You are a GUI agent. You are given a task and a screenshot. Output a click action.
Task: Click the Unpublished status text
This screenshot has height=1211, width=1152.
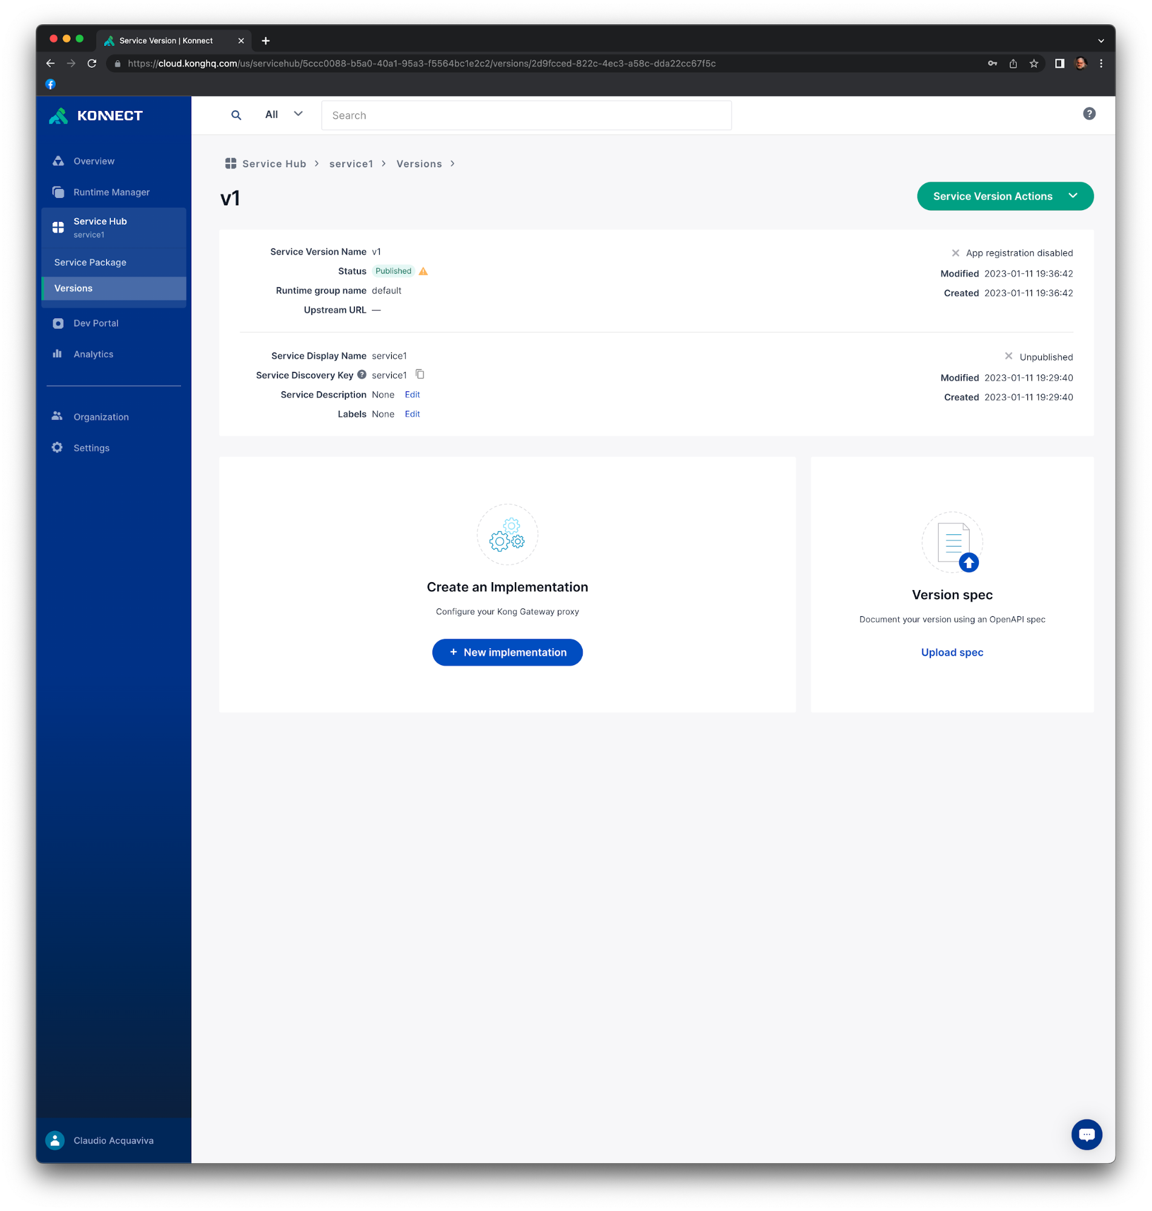1046,357
